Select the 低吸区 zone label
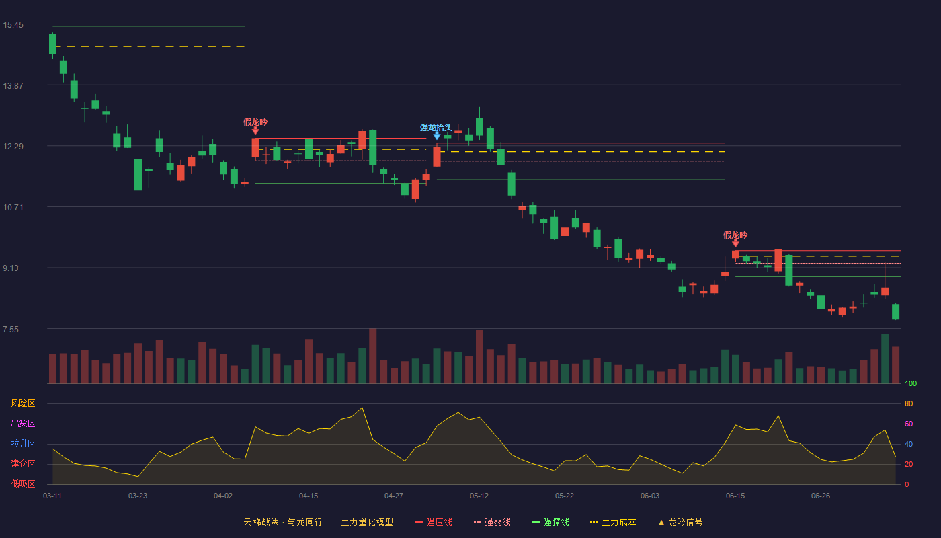 pos(23,484)
